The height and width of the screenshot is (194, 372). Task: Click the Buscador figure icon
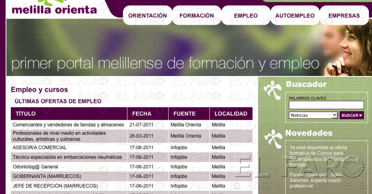(x=272, y=90)
